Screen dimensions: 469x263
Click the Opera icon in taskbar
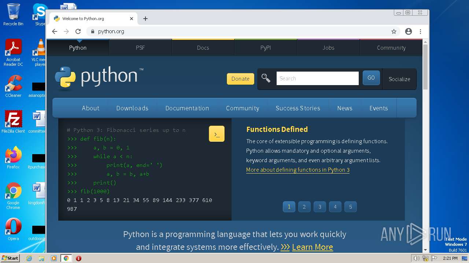point(78,258)
